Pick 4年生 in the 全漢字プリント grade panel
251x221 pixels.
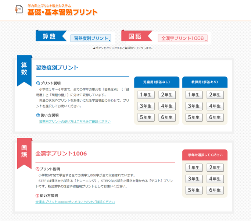point(215,179)
